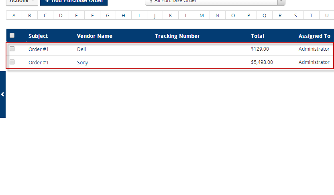334x195 pixels.
Task: Filter by letter L
Action: click(186, 15)
